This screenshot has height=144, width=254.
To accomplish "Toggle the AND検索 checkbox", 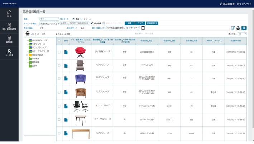I will tap(92, 23).
